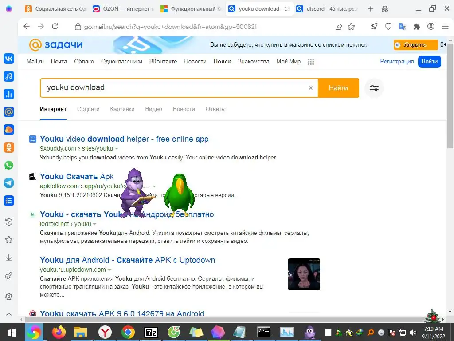Open VK from the browser sidebar
The image size is (454, 341).
pos(9,59)
